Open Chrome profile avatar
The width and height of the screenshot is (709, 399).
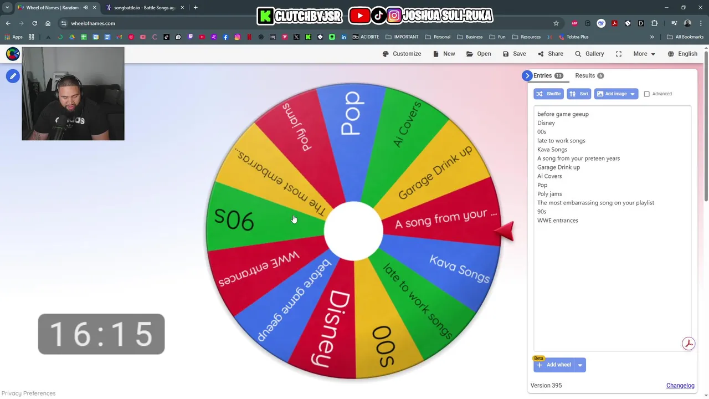687,23
